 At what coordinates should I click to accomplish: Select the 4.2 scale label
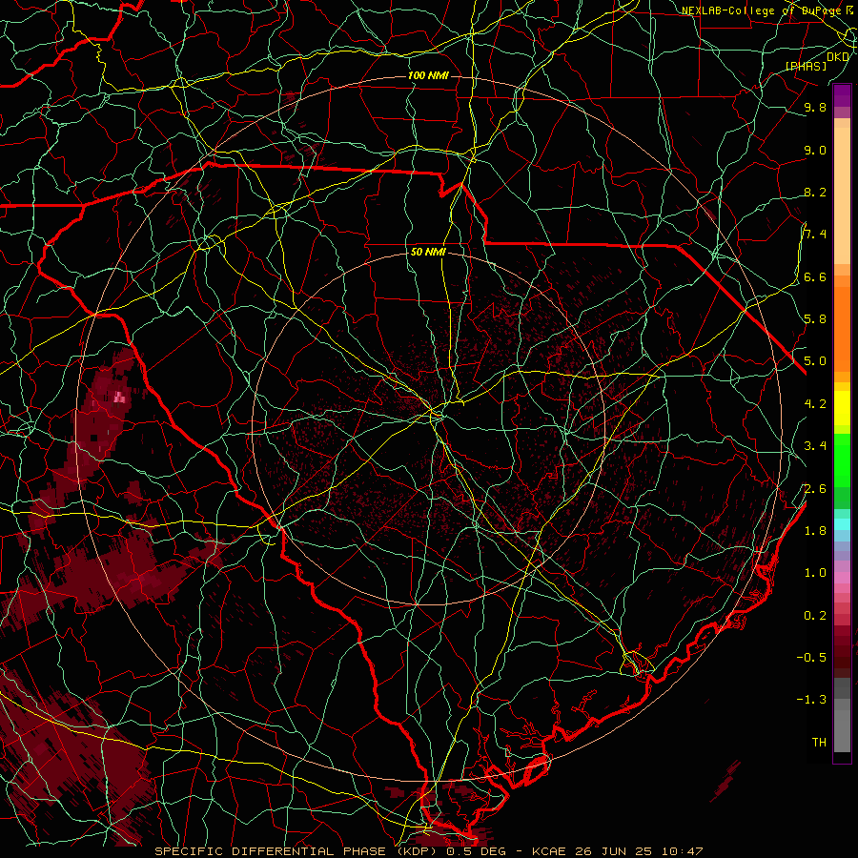(x=815, y=404)
